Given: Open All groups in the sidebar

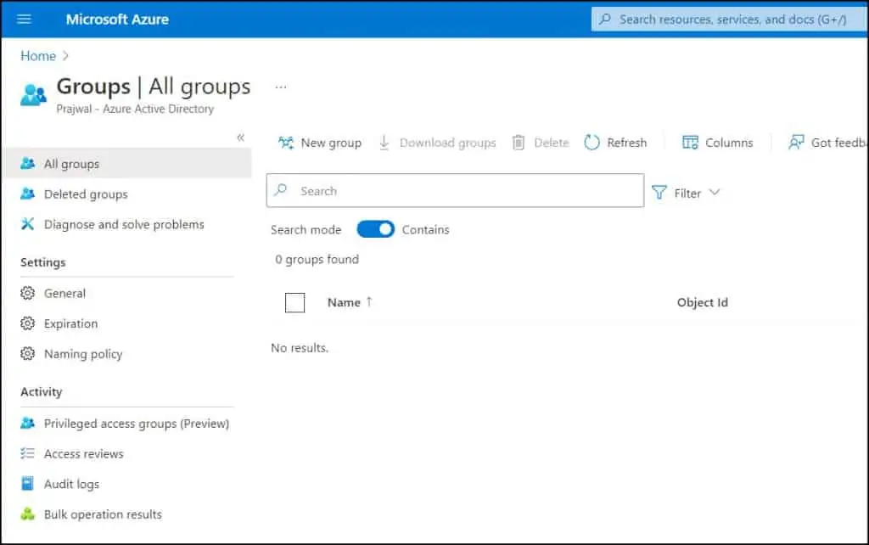Looking at the screenshot, I should point(127,164).
